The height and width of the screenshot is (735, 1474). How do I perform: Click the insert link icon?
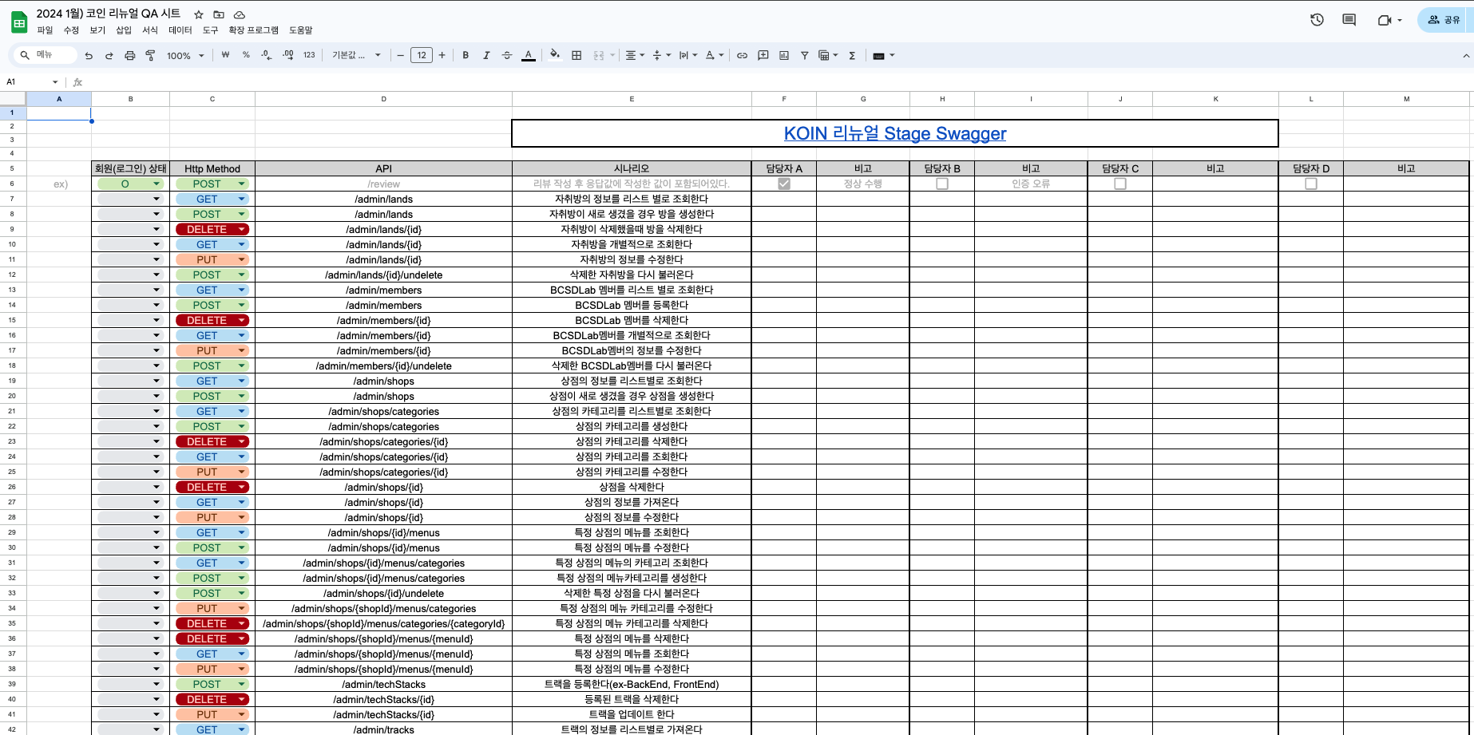coord(742,55)
